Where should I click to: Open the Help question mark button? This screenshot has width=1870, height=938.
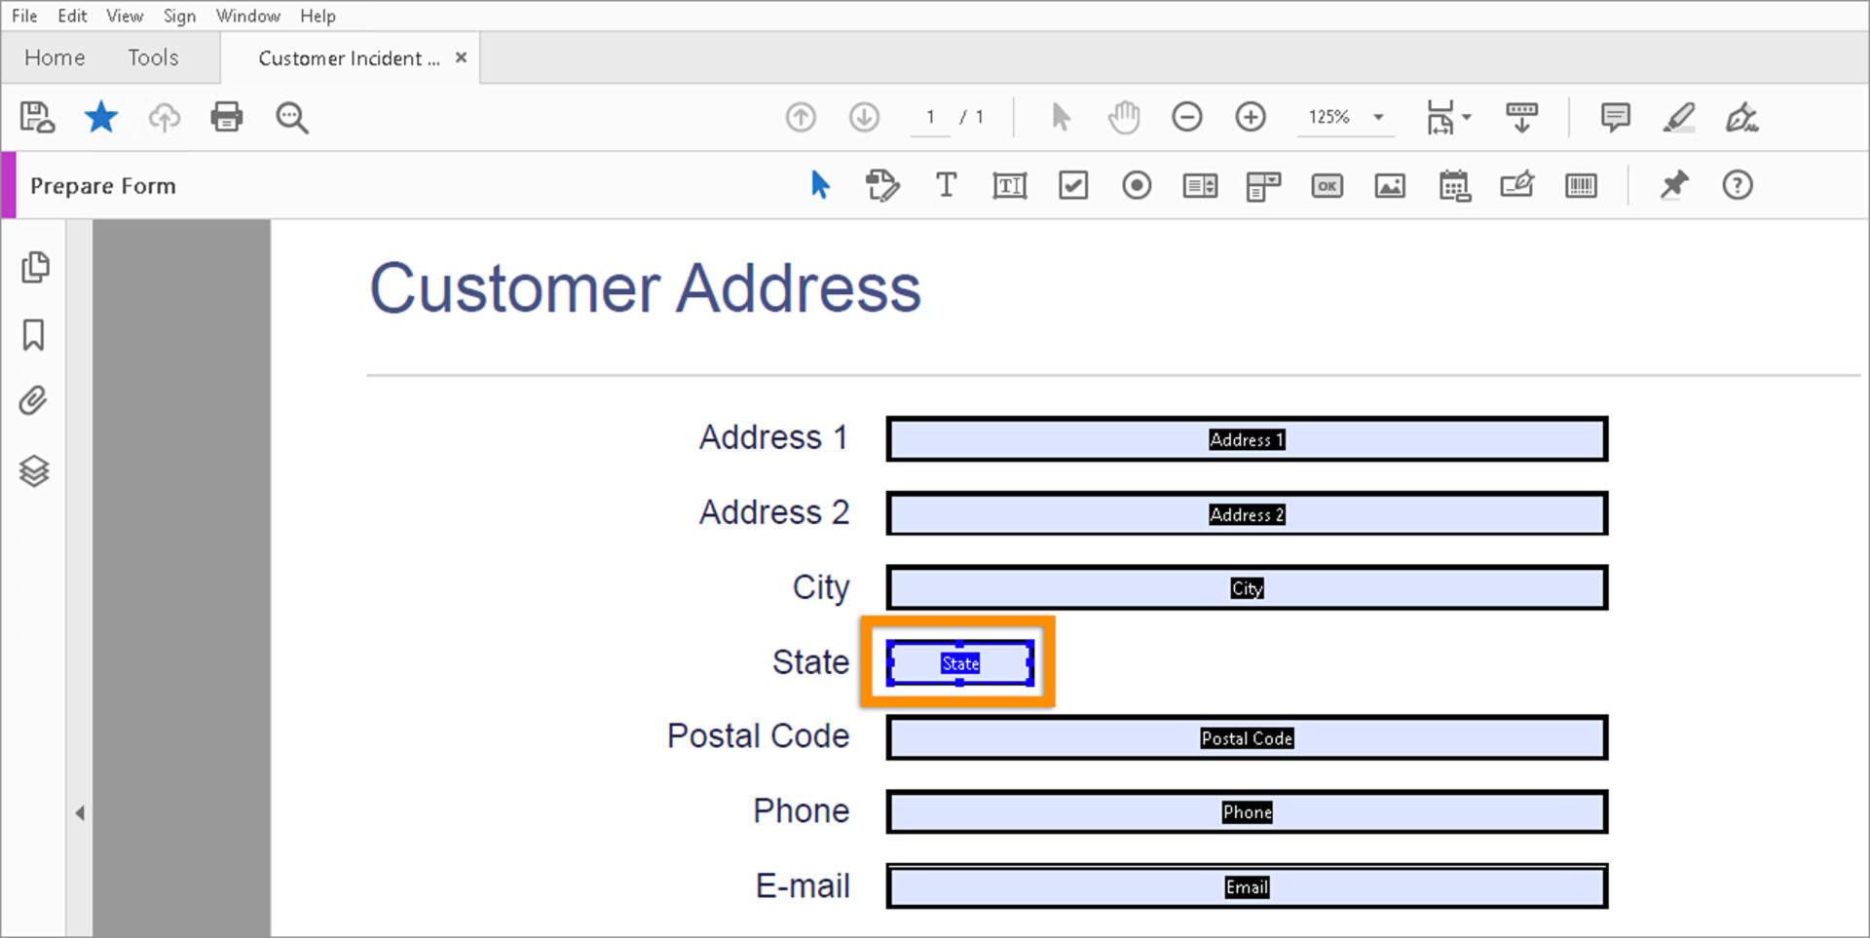[1738, 185]
